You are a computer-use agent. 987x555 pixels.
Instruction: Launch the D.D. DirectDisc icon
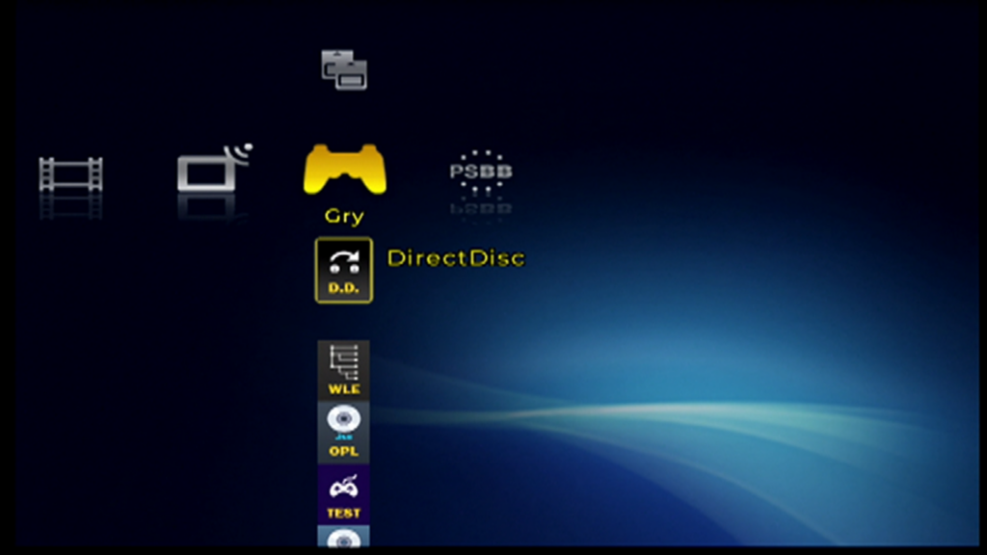point(344,271)
